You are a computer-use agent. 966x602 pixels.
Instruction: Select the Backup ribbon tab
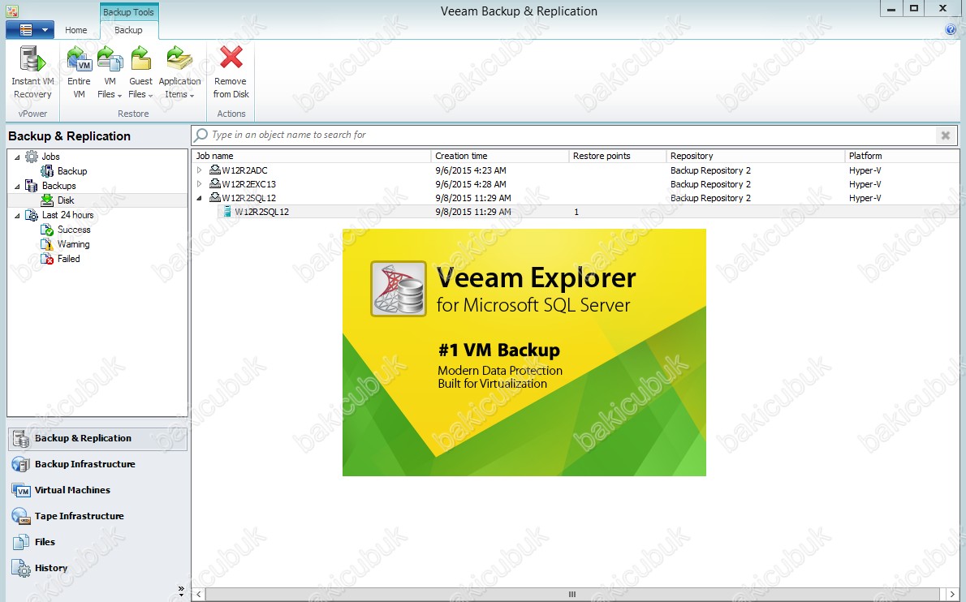[x=128, y=30]
